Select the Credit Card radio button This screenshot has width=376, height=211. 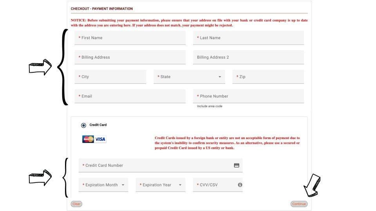[x=83, y=125]
